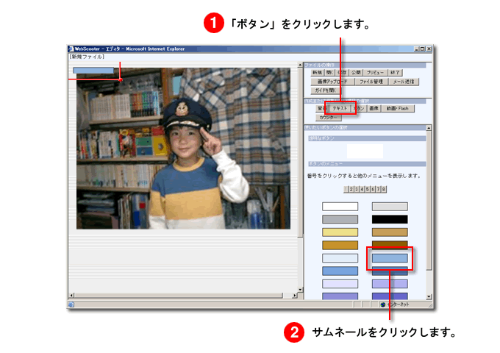Open button menu page 6
Image resolution: width=500 pixels, height=353 pixels.
click(373, 190)
